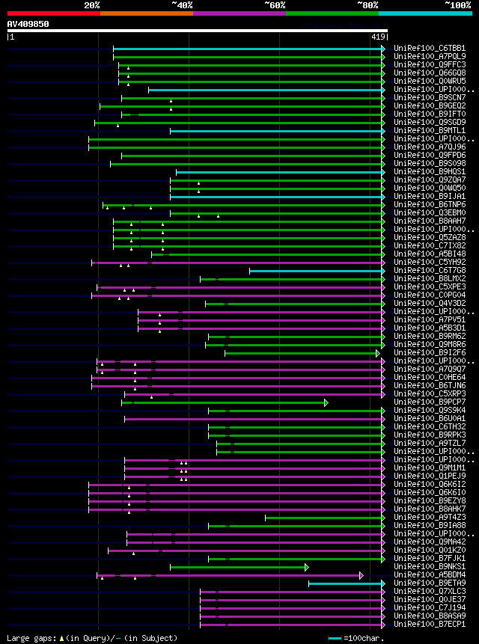479x644 pixels.
Task: Select the UniRef100_A5BDM4 hit name
Action: 430,575
